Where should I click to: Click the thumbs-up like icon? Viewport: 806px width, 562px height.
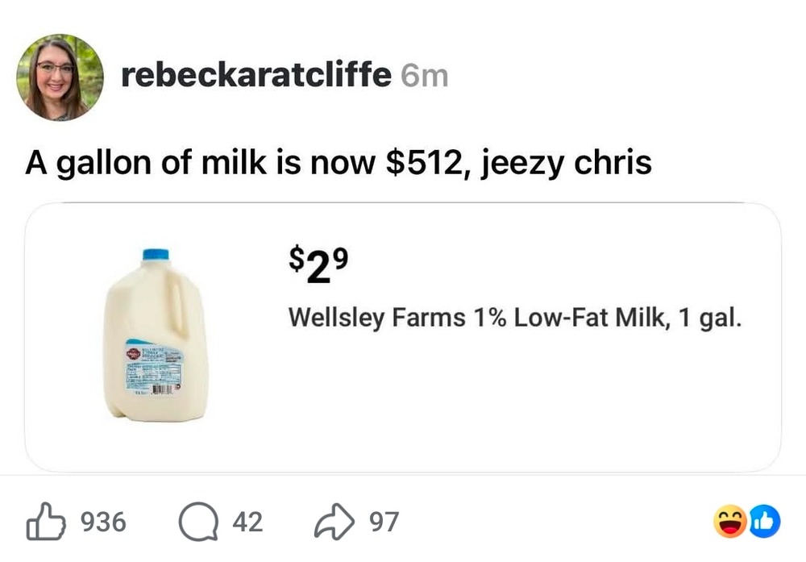click(x=44, y=522)
